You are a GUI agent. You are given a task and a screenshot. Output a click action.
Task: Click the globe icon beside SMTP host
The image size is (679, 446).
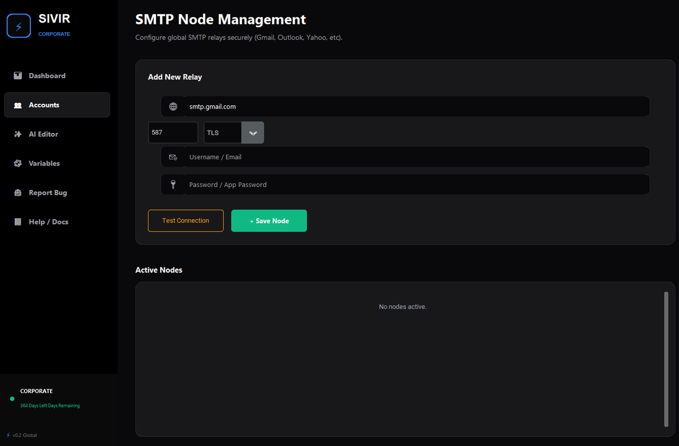(173, 106)
